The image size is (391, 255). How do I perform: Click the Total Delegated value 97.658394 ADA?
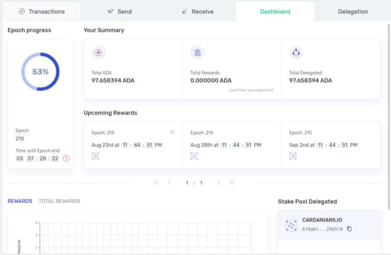311,80
